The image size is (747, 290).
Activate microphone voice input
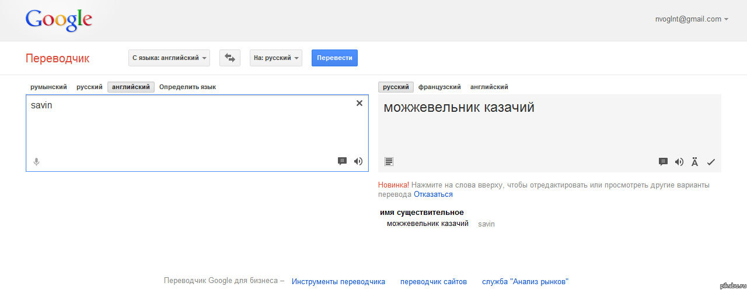click(x=36, y=162)
